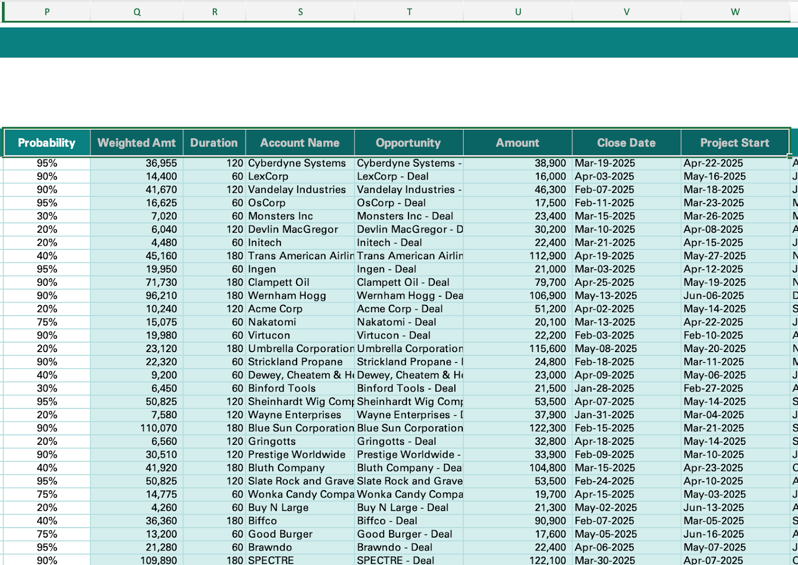Select the Virtucon account name cell
The height and width of the screenshot is (565, 798).
[300, 335]
